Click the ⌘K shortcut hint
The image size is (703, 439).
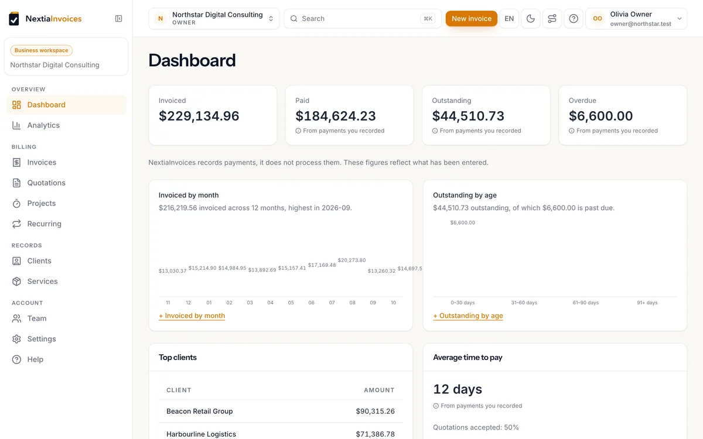tap(428, 19)
